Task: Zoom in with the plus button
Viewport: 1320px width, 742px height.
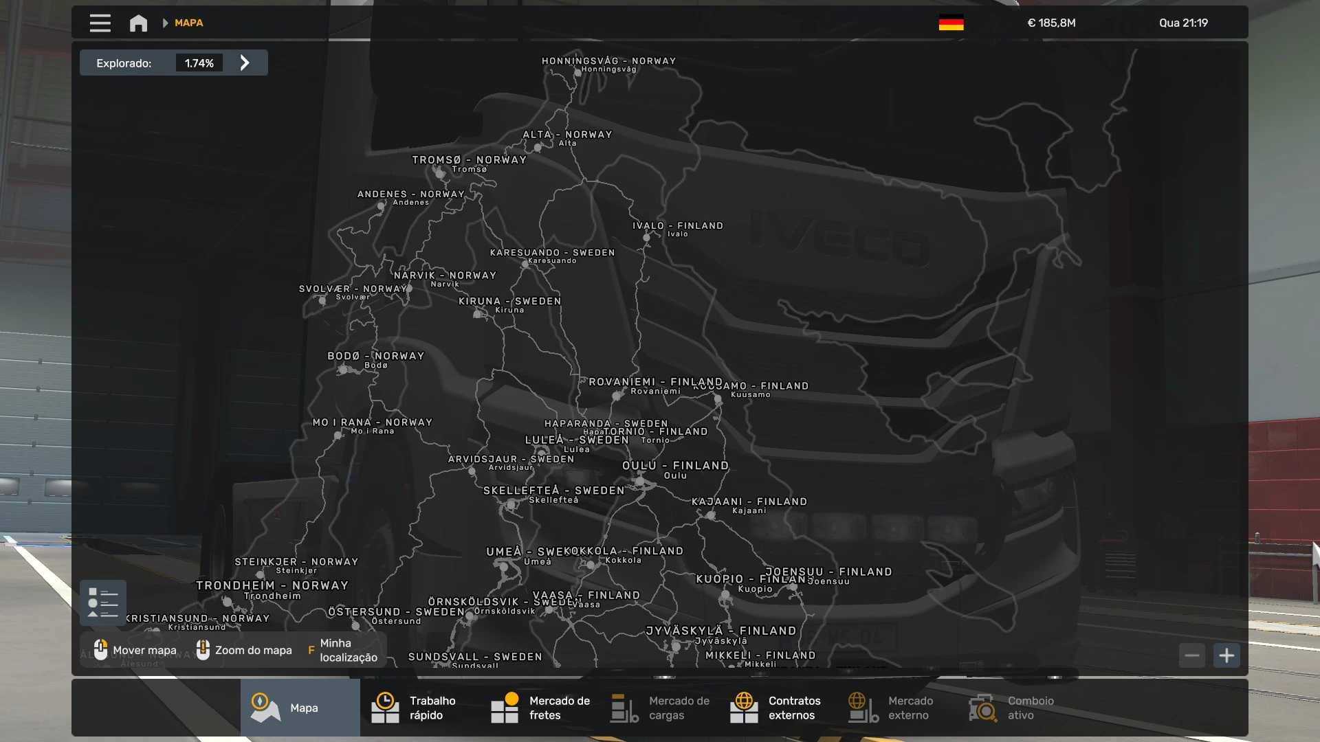Action: coord(1226,655)
